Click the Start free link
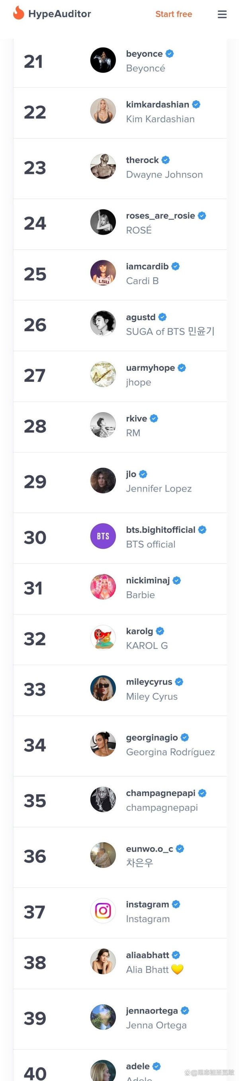The height and width of the screenshot is (1081, 239). (x=174, y=14)
